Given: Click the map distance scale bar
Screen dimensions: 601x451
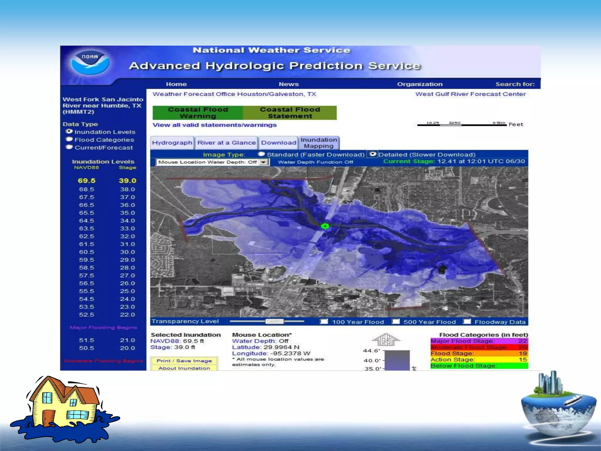Looking at the screenshot, I should 462,125.
